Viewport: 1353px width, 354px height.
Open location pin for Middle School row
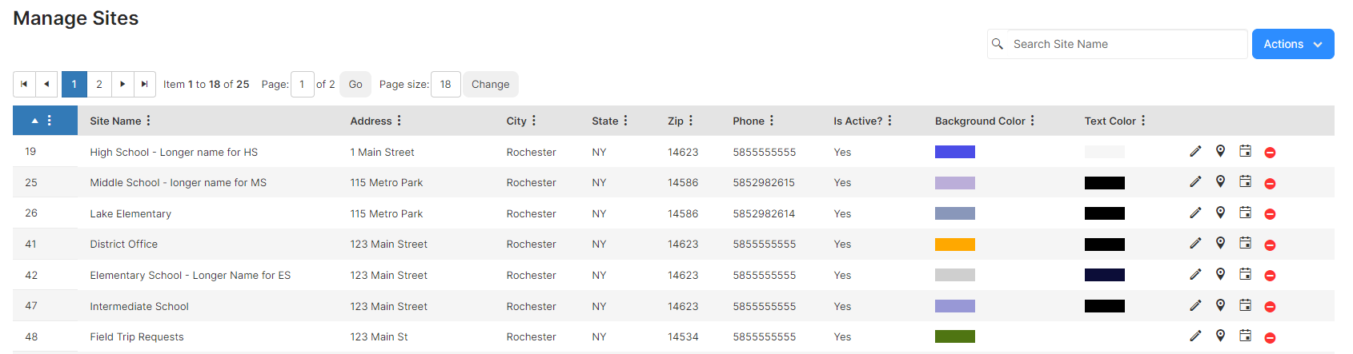click(1220, 181)
